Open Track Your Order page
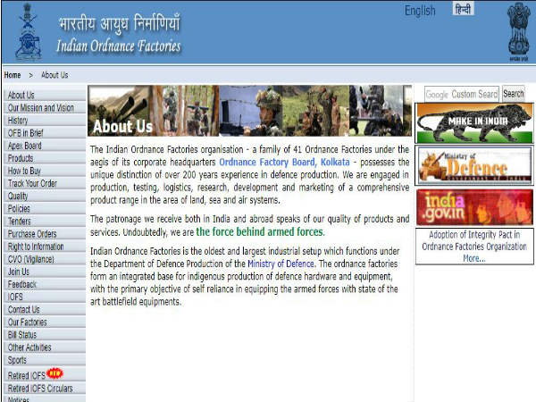 click(35, 183)
